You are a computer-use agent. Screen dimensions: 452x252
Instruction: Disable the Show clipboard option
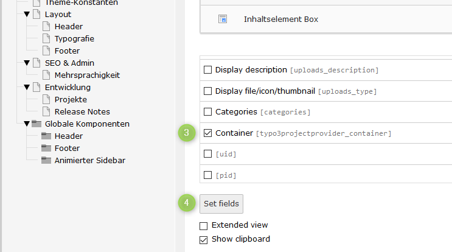point(204,239)
